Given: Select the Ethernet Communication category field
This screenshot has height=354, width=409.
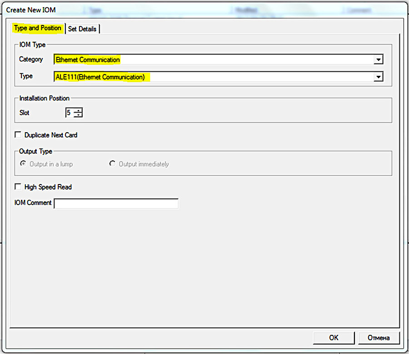Looking at the screenshot, I should tap(218, 60).
